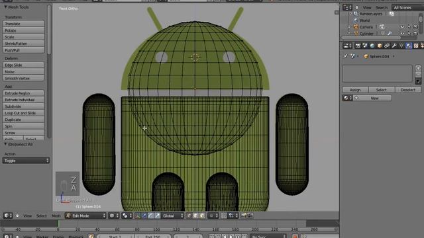Click the empty material slot list
The width and height of the screenshot is (424, 238).
(377, 73)
